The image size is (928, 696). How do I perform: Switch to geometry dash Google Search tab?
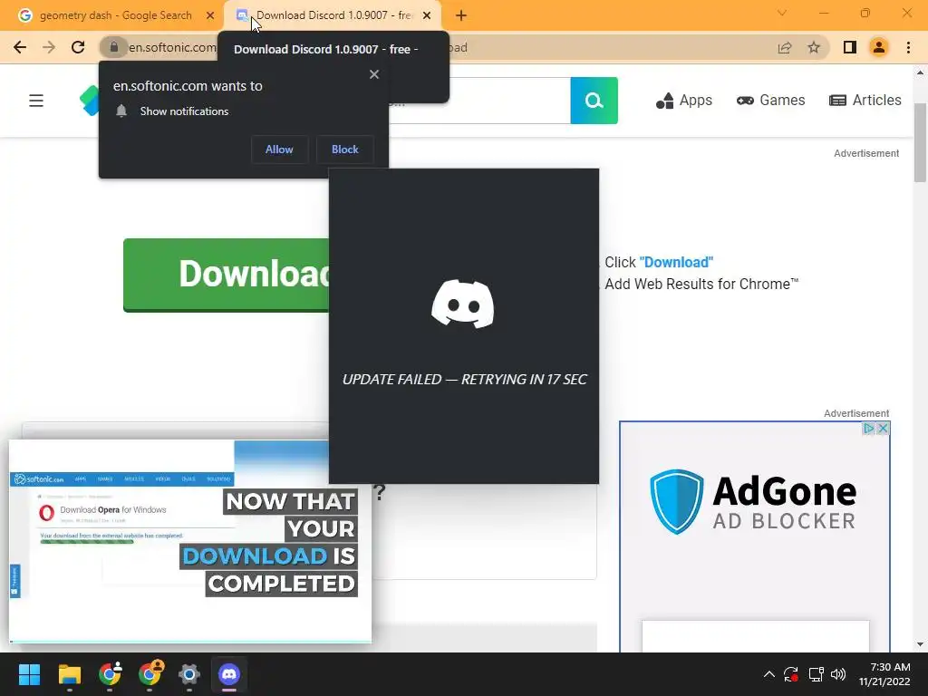pyautogui.click(x=115, y=15)
